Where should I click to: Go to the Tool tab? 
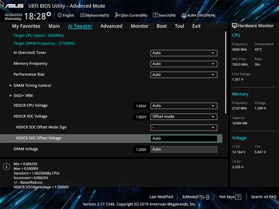[x=179, y=26]
